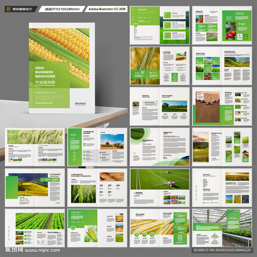Click the '合作种植' heading

click(x=167, y=52)
